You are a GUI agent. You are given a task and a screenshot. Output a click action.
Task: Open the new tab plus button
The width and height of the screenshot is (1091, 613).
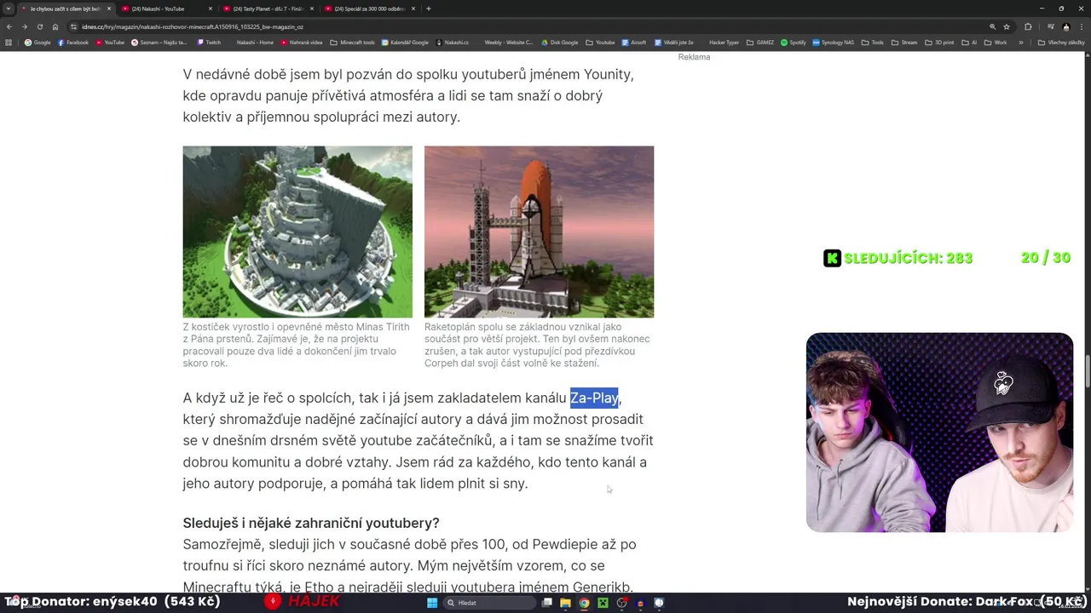(x=428, y=9)
